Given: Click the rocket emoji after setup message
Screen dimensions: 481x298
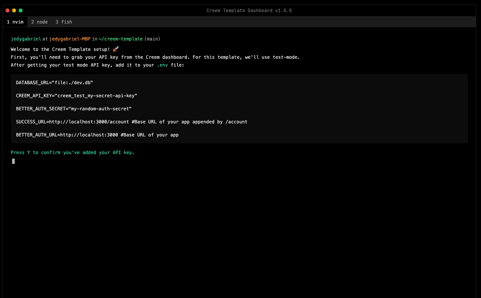Looking at the screenshot, I should coord(116,49).
